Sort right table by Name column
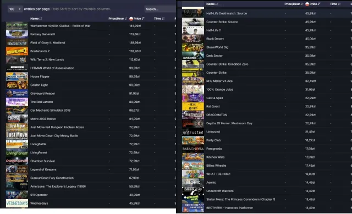This screenshot has width=352, height=214. coord(212,4)
